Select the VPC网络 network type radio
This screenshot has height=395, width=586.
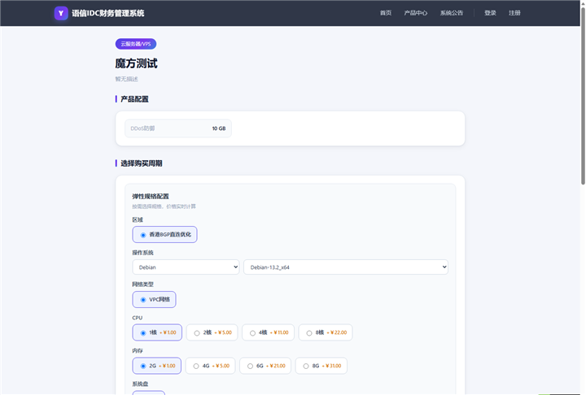click(154, 299)
